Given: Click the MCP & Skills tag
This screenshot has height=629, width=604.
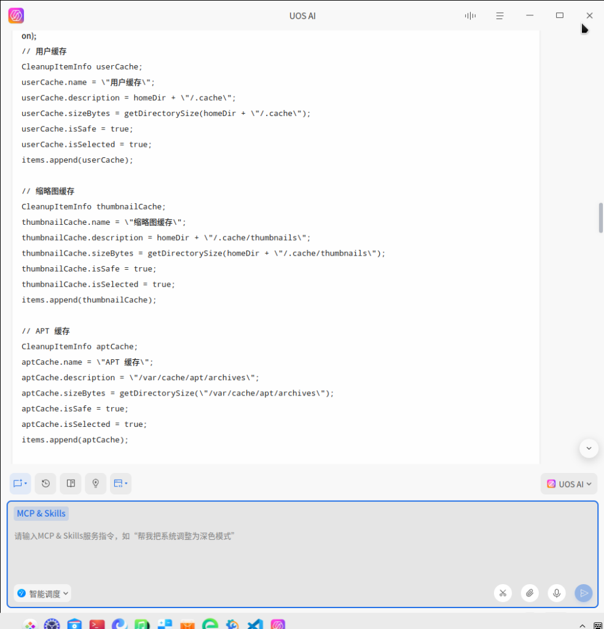Looking at the screenshot, I should pyautogui.click(x=41, y=514).
